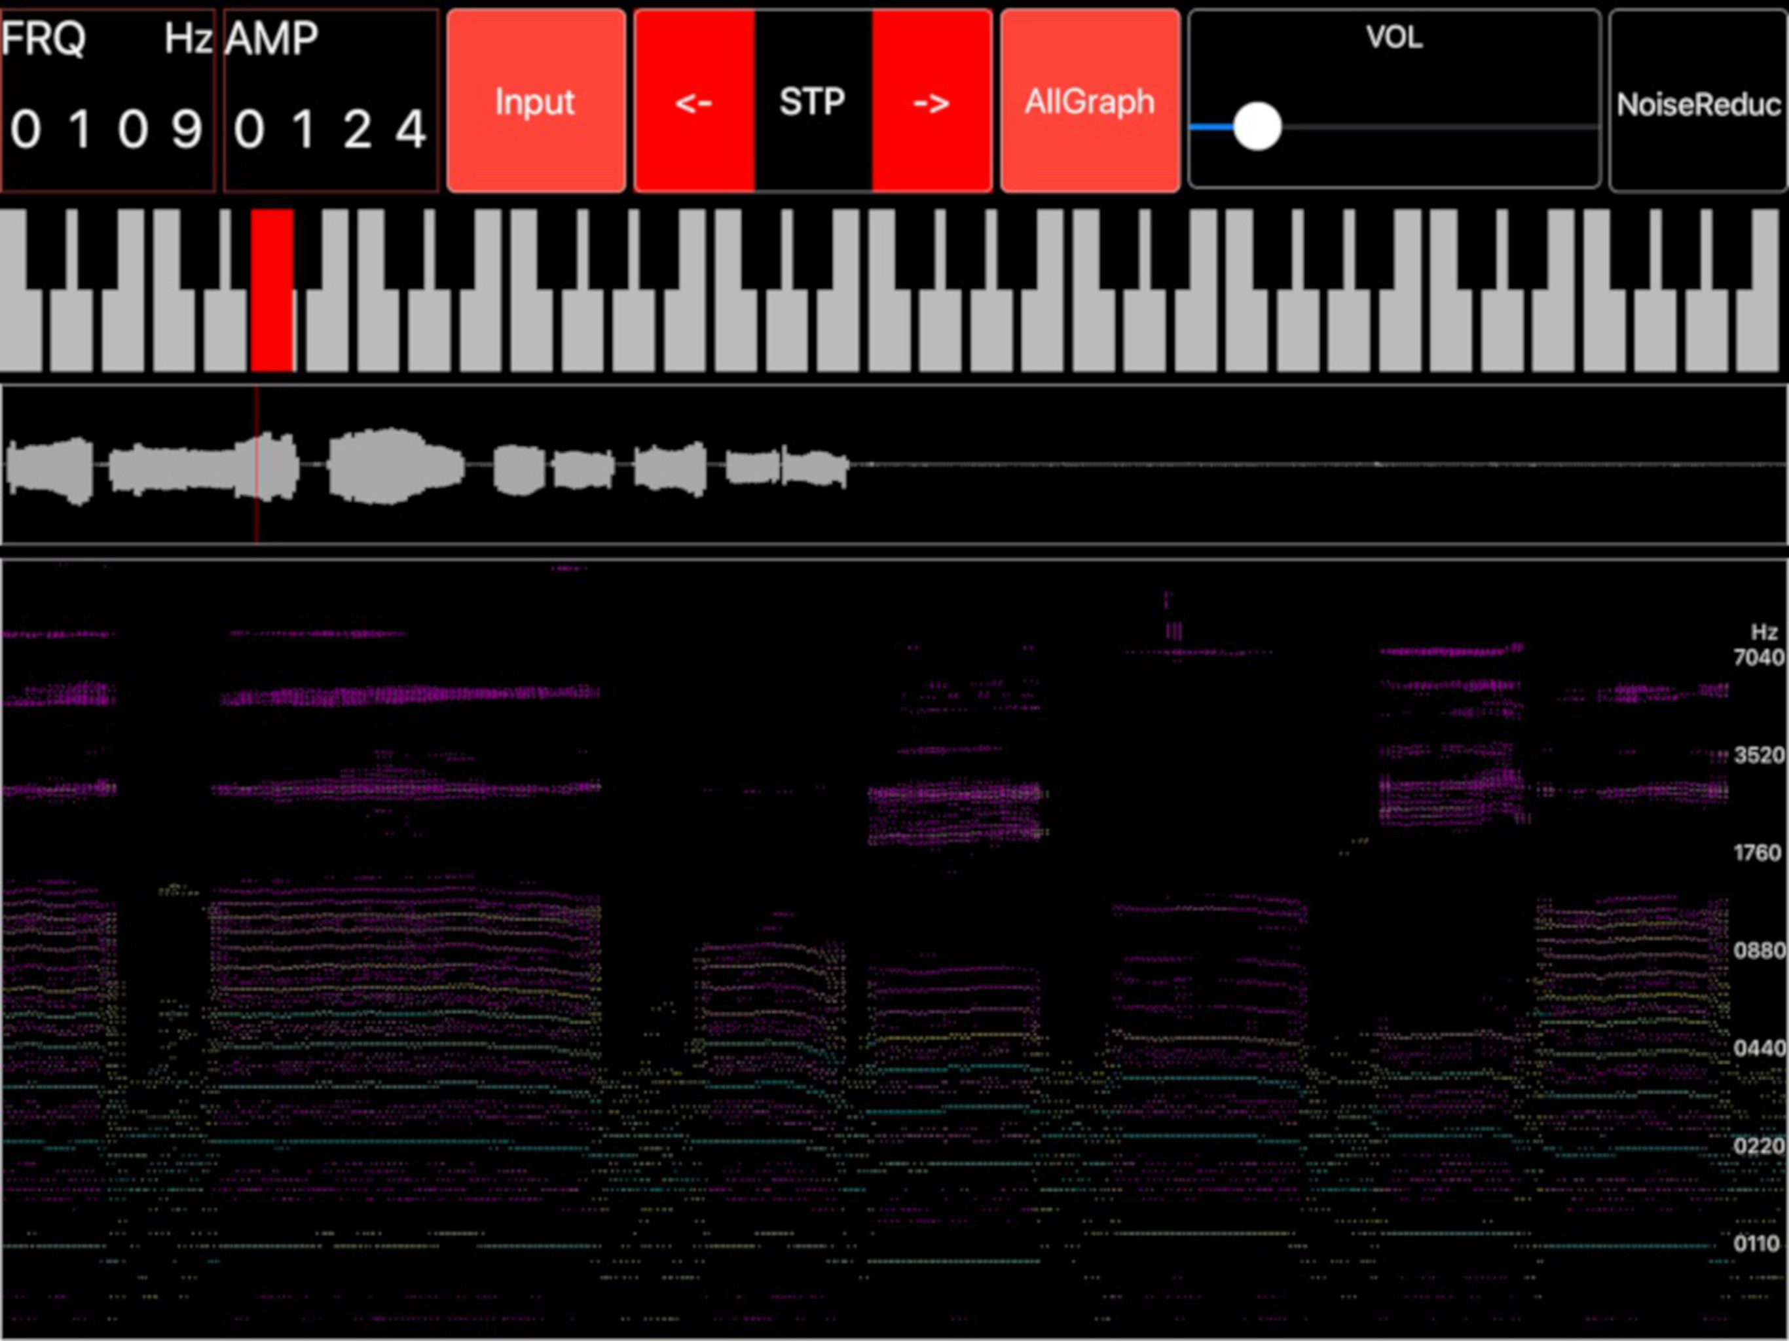Step backward with the <- button
Viewport: 1789px width, 1341px height.
click(694, 101)
